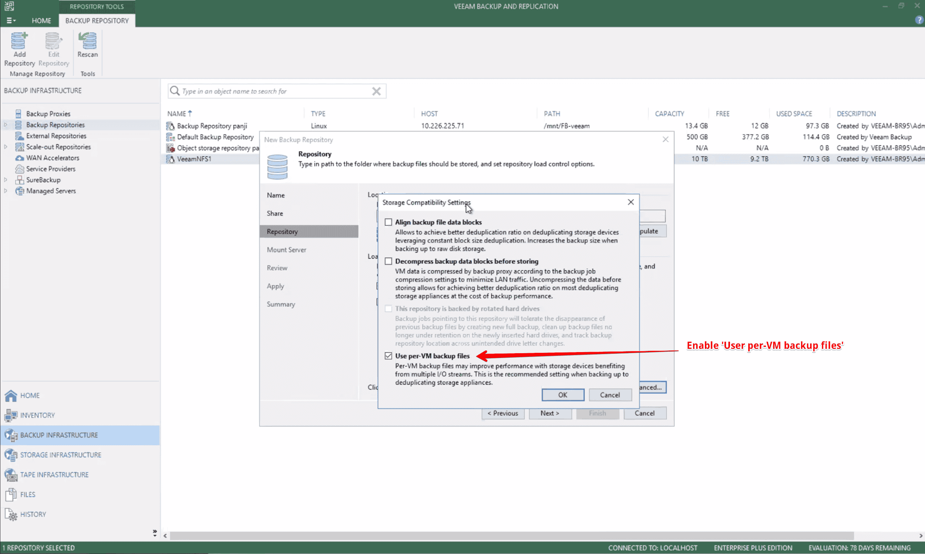The image size is (925, 554).
Task: Click the search magnifier icon
Action: [174, 91]
